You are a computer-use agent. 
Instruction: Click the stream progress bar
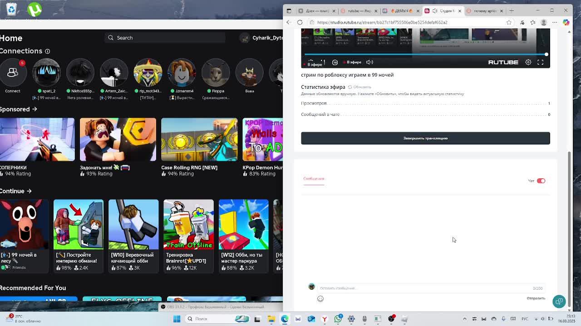pos(425,54)
